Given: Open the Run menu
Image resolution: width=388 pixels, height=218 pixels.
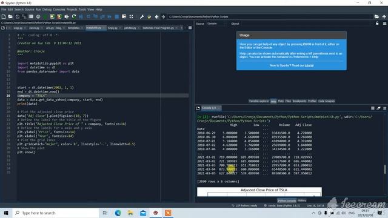Looking at the screenshot, I should (x=38, y=10).
